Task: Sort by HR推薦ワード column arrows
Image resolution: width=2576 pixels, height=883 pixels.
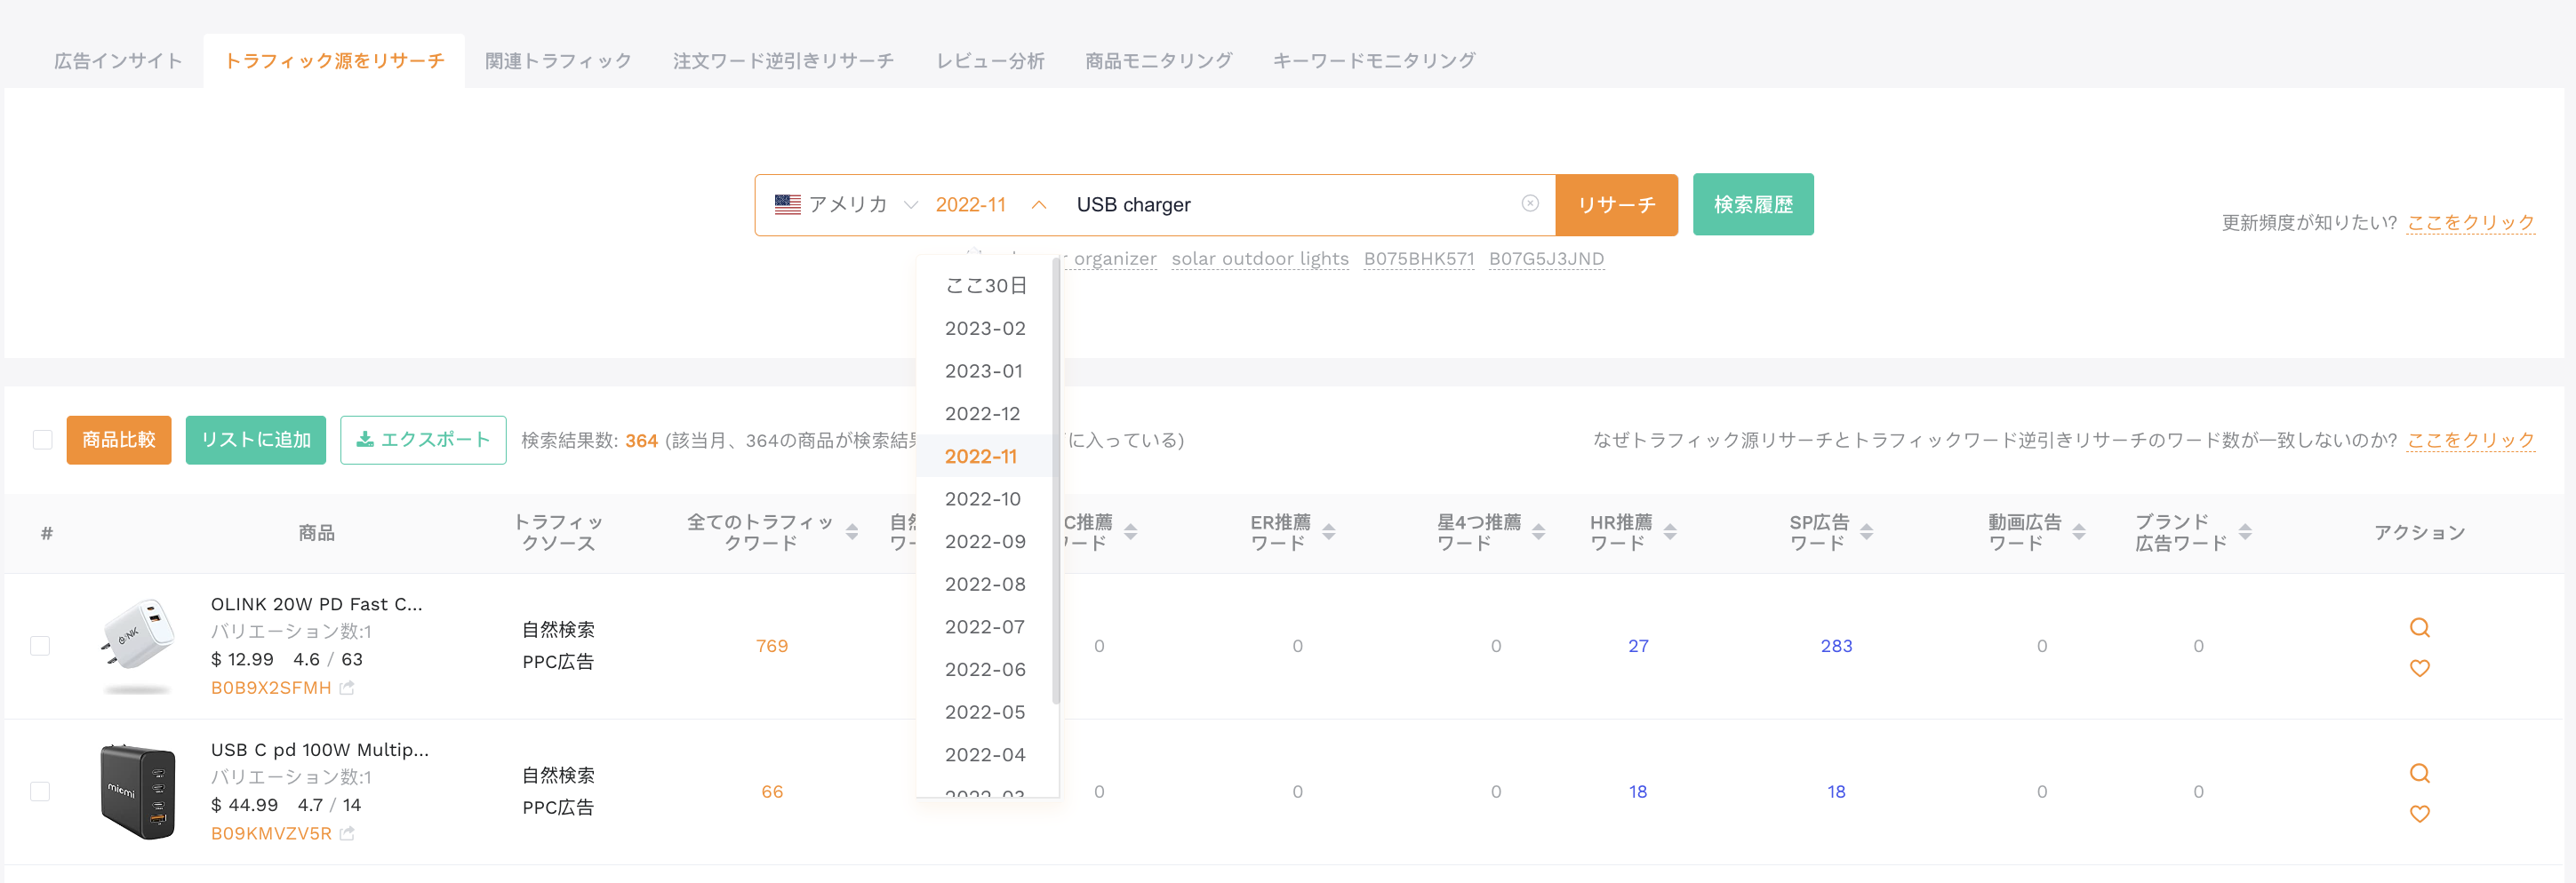Action: [1670, 532]
